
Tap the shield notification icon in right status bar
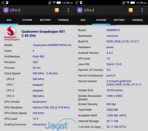point(81,3)
